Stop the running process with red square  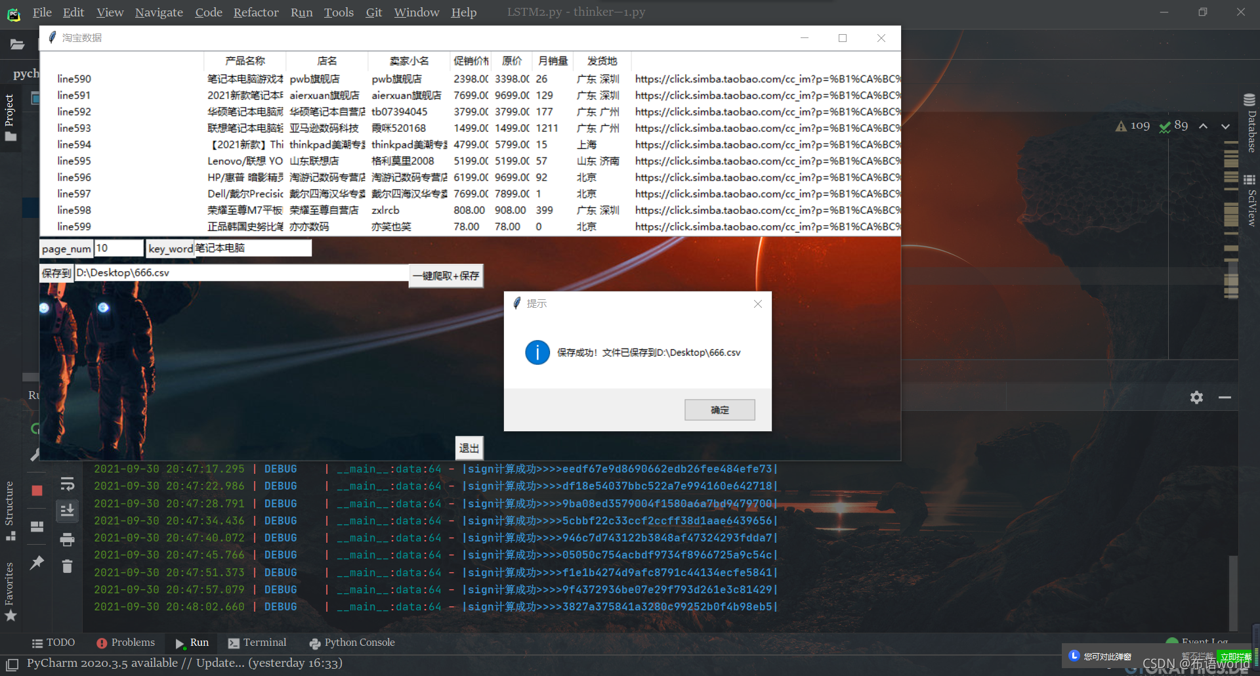point(37,490)
